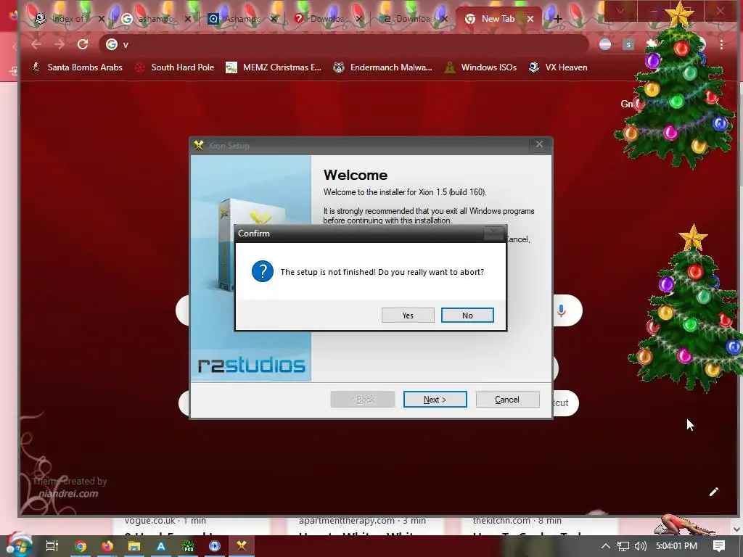The image size is (743, 557).
Task: Switch to the Ashampoo site tab
Action: click(241, 19)
